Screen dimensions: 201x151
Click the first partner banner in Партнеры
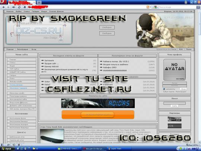tap(175, 119)
